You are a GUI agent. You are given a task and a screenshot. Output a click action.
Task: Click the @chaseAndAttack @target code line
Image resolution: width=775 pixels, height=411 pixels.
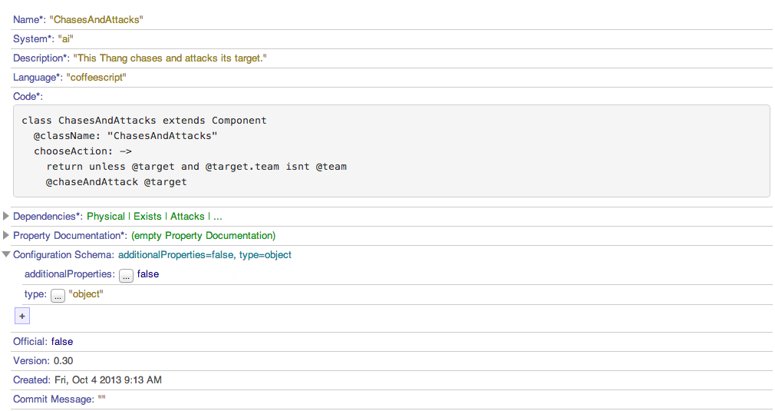[116, 182]
